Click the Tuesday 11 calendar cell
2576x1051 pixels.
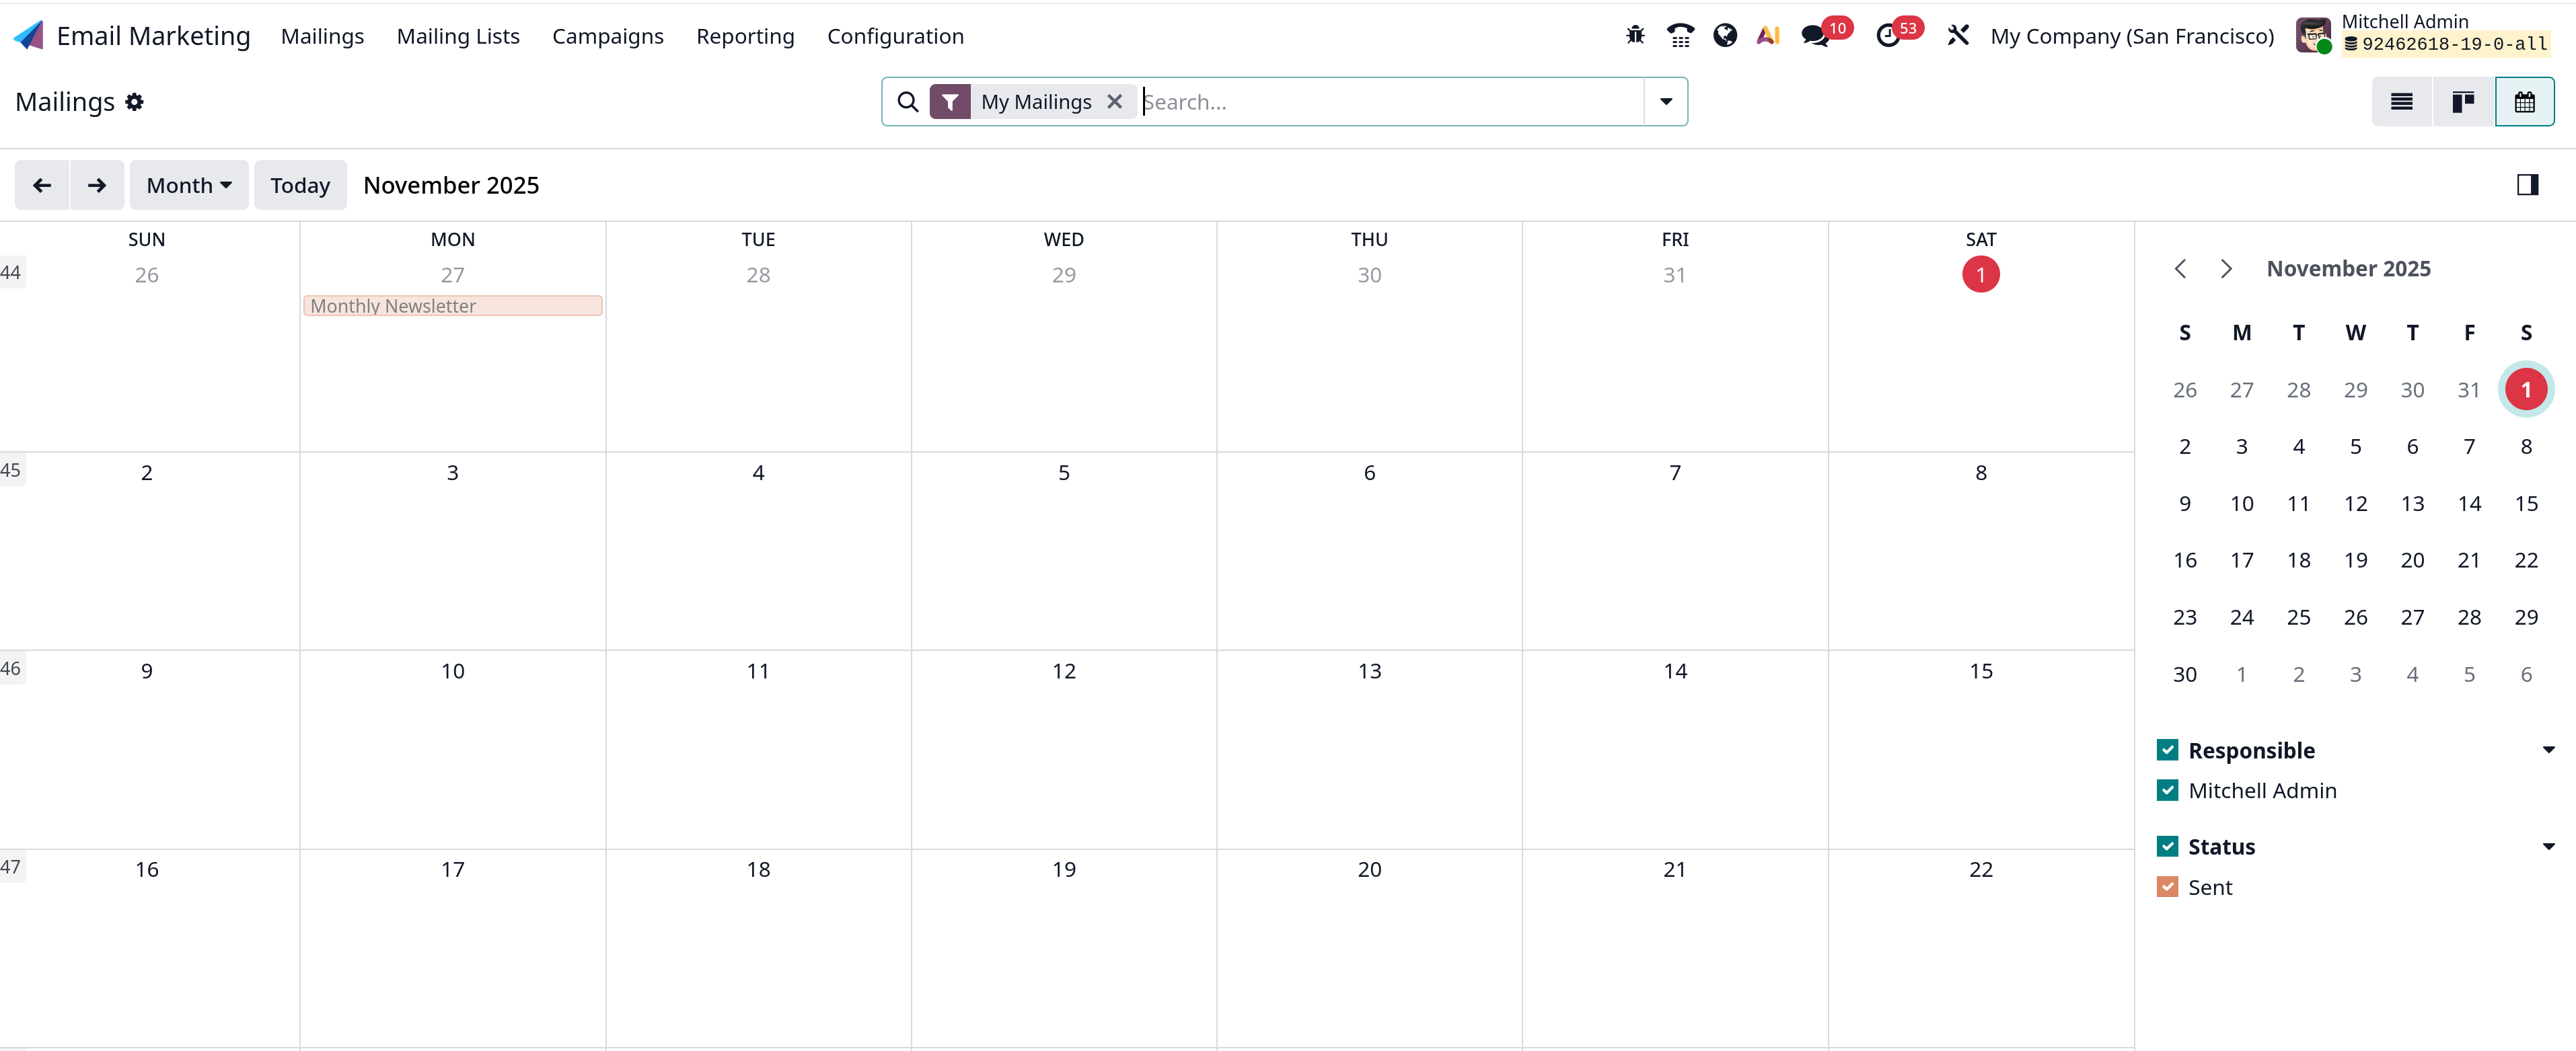tap(758, 749)
